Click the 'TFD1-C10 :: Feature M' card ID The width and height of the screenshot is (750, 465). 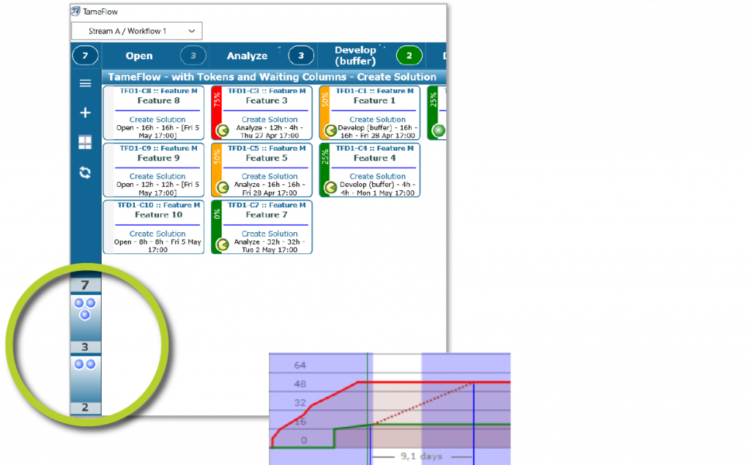coord(158,205)
